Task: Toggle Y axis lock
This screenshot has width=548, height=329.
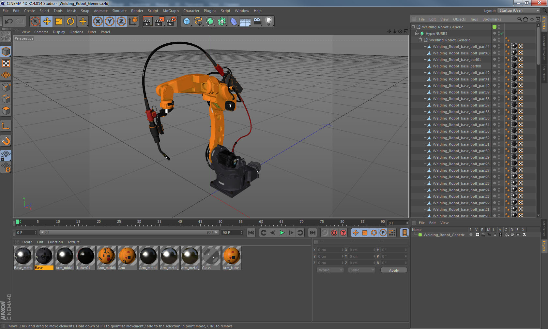Action: tap(110, 21)
